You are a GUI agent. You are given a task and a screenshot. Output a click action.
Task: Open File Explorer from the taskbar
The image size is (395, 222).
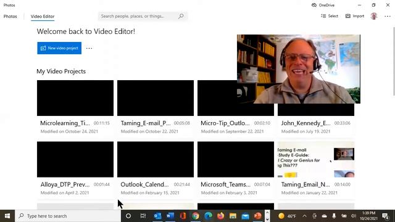(x=233, y=216)
